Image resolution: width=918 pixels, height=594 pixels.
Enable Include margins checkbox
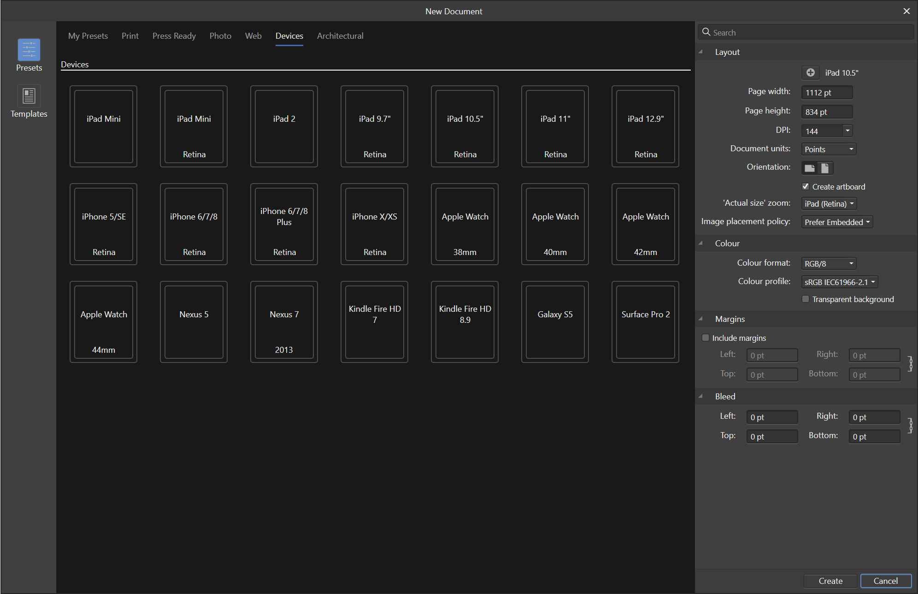(705, 338)
